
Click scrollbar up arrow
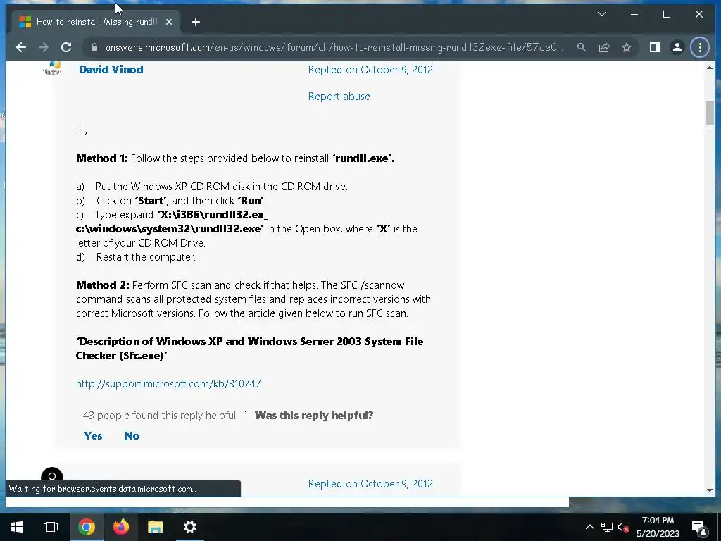[710, 68]
